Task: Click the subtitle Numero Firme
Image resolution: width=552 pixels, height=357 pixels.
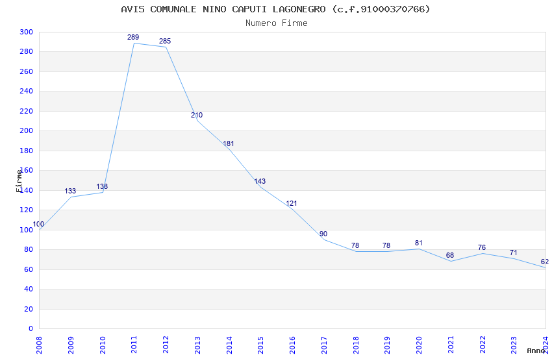Action: pos(277,23)
